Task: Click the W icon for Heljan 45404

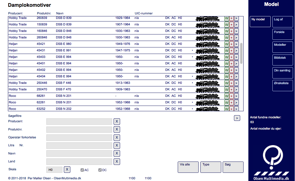Action: click(x=227, y=77)
